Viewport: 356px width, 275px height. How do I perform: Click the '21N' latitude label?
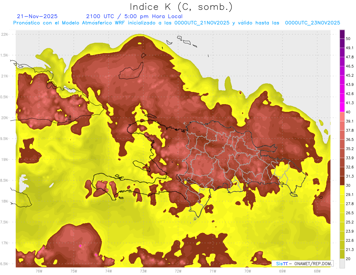click(4, 76)
